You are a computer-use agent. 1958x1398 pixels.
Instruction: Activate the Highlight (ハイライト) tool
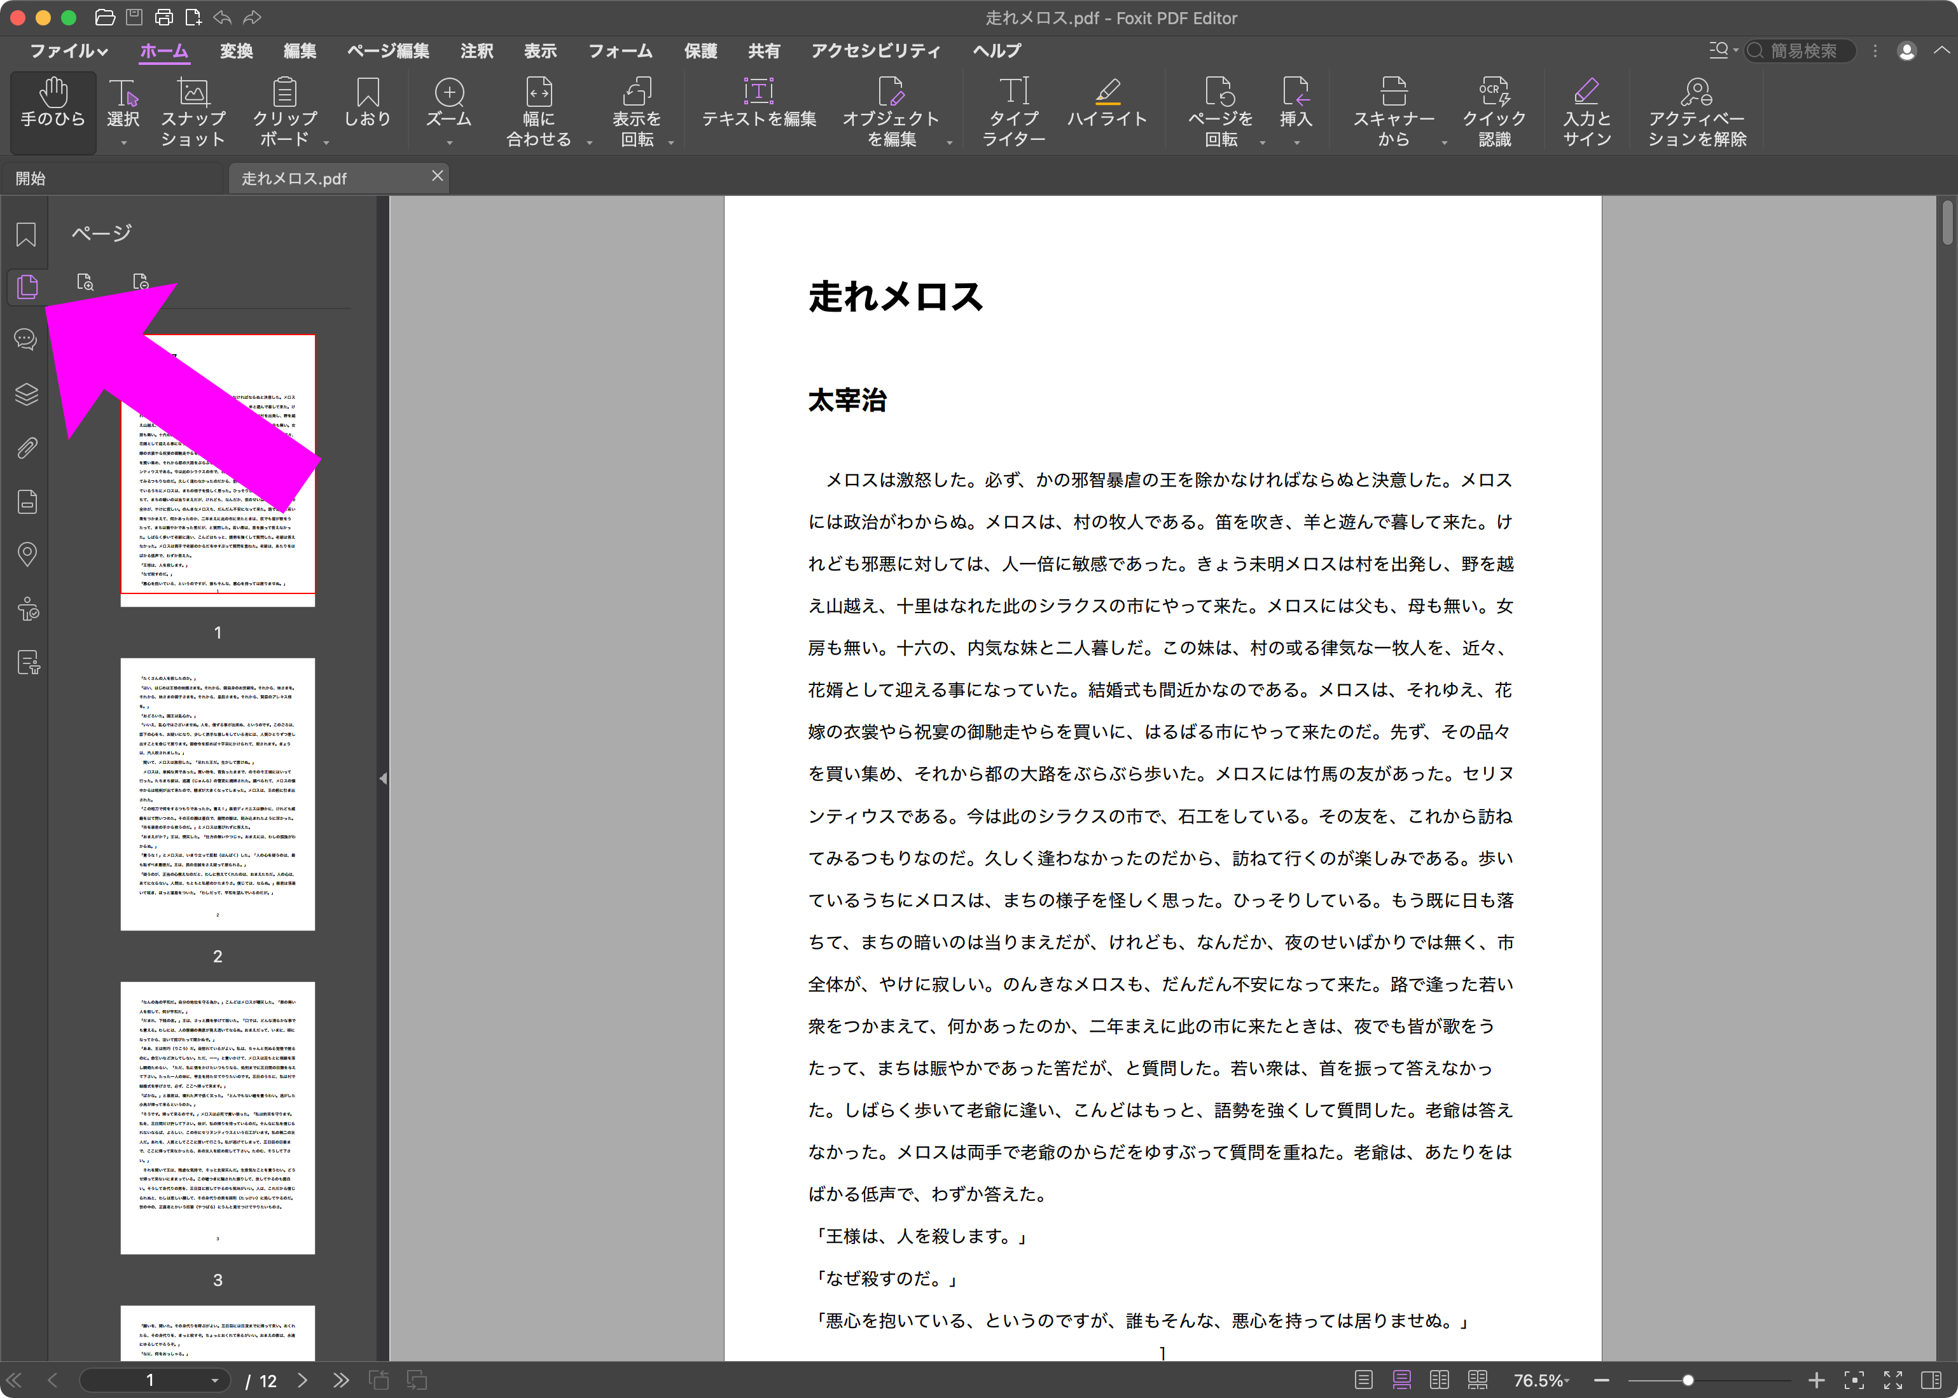pos(1107,103)
